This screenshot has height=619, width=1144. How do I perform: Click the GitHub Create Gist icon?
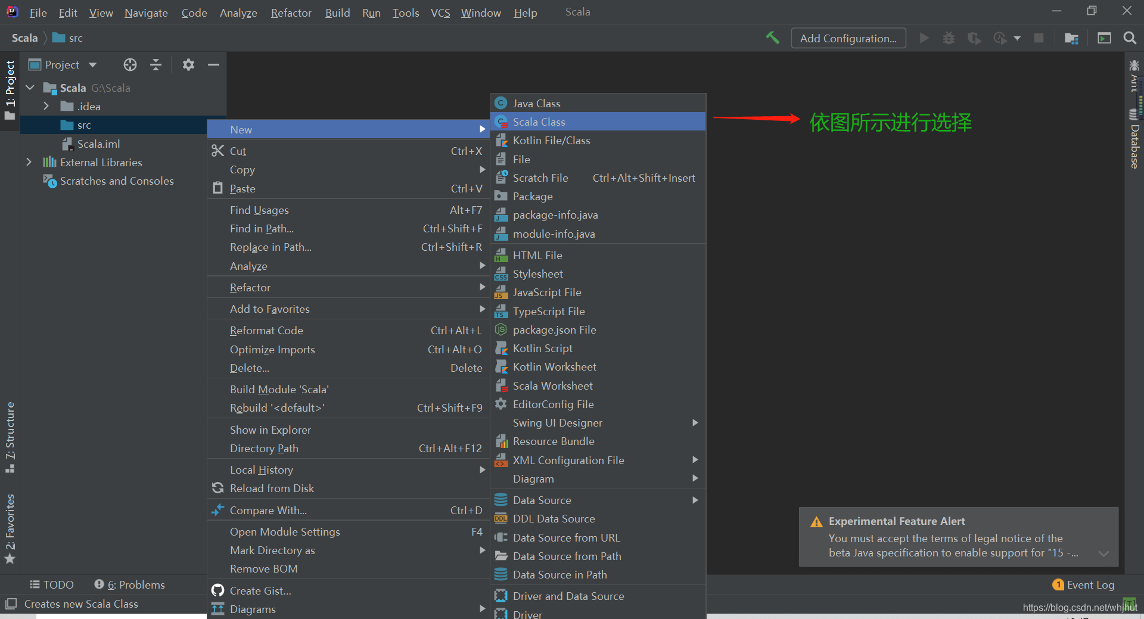(218, 590)
